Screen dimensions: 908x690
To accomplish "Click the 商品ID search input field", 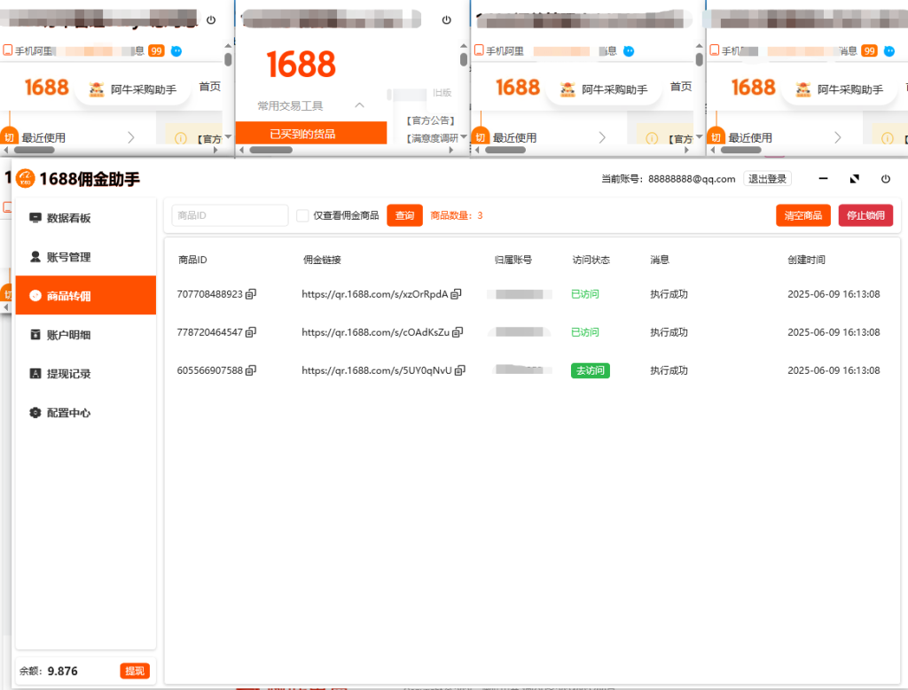I will tap(230, 215).
